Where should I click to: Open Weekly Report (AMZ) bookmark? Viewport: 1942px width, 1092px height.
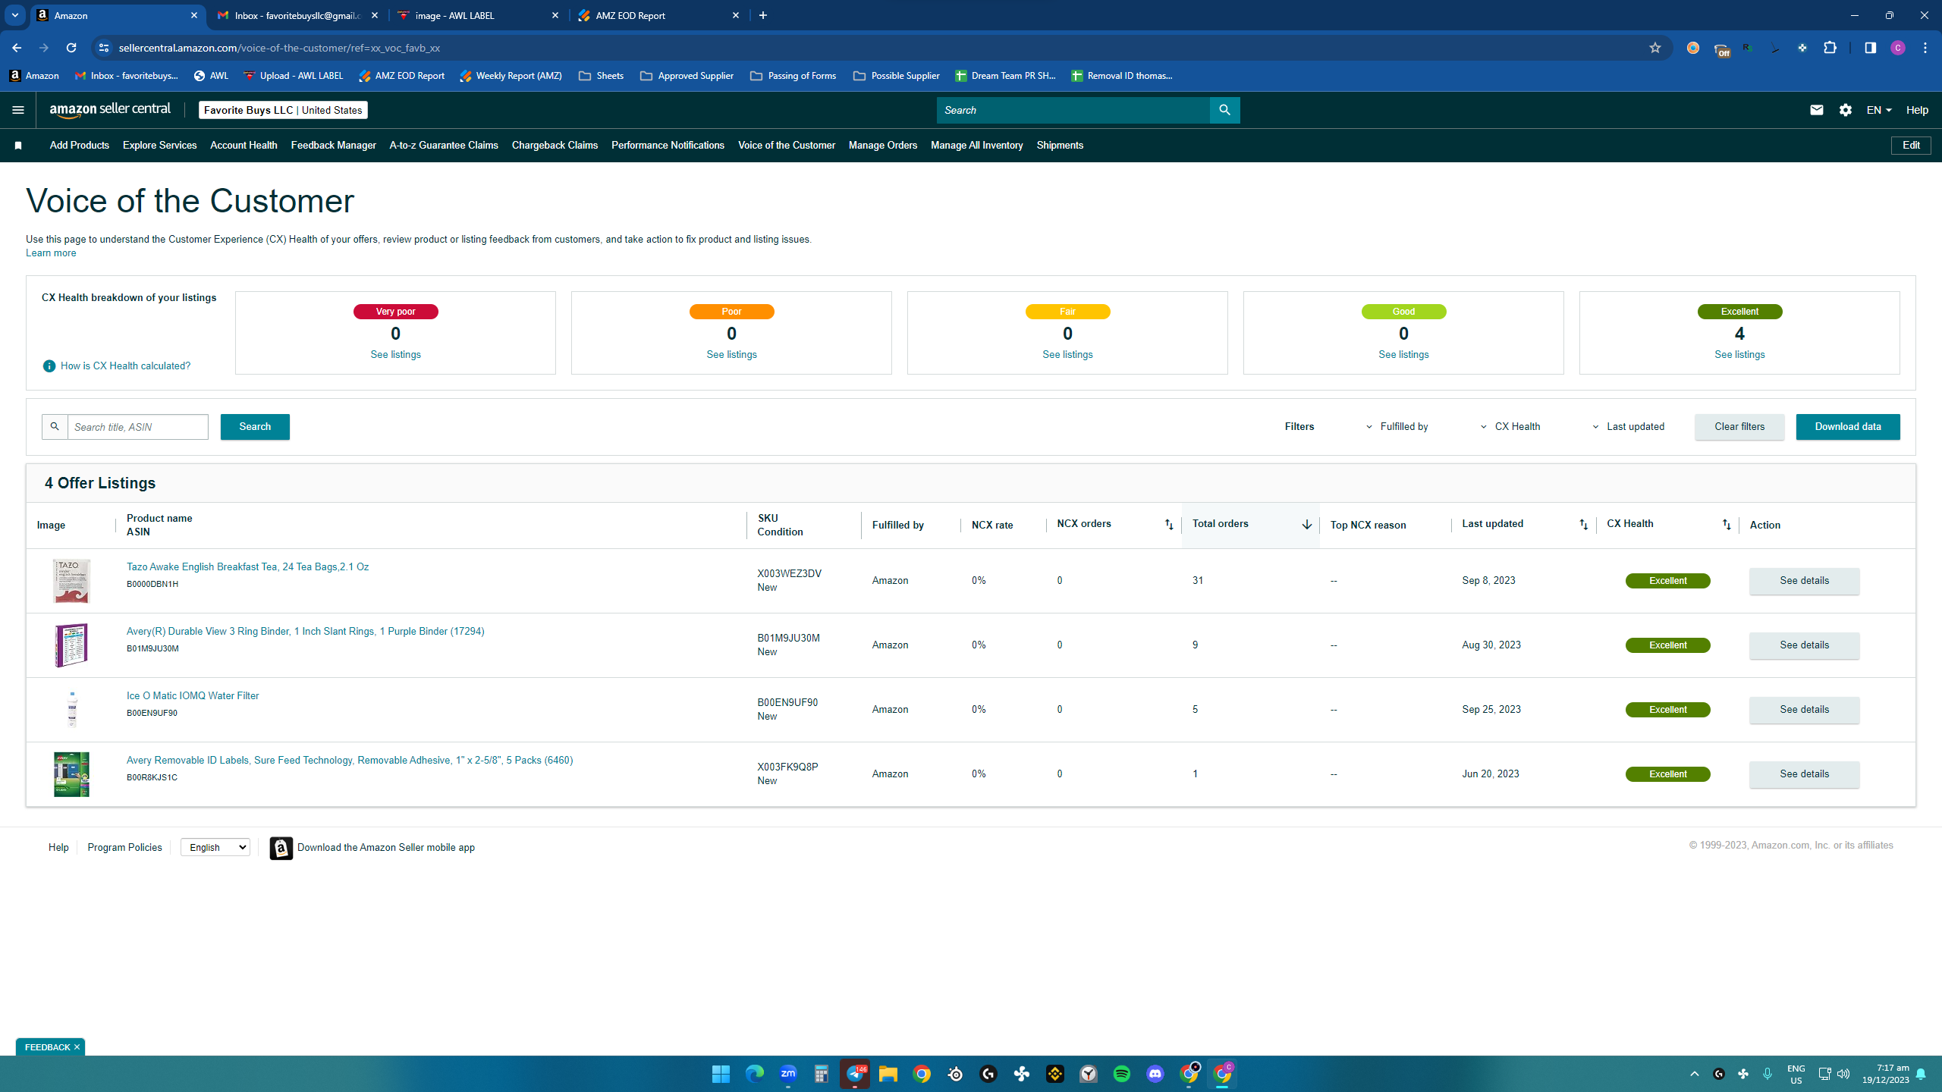[511, 76]
